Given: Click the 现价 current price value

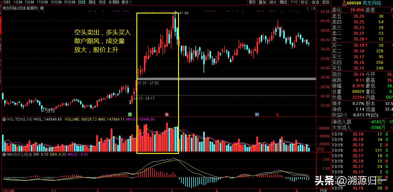Looking at the screenshot, I should click(359, 74).
